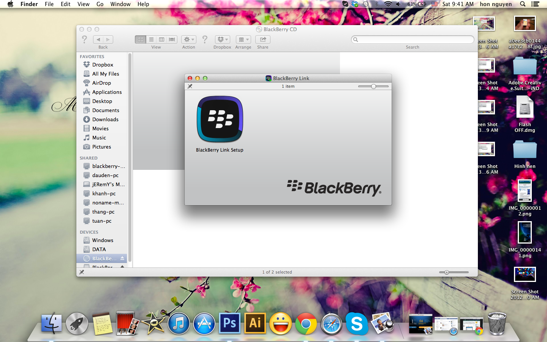This screenshot has width=547, height=342.
Task: Open the Go menu
Action: 100,4
